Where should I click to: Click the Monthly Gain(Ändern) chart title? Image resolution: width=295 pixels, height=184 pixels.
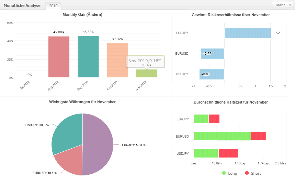[x=82, y=14]
